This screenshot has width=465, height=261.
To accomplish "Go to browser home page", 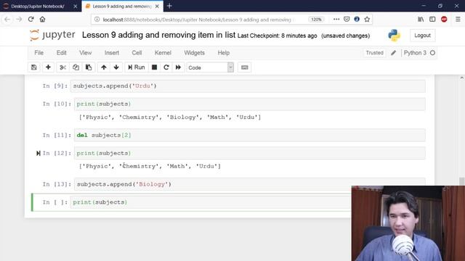I will pos(42,20).
